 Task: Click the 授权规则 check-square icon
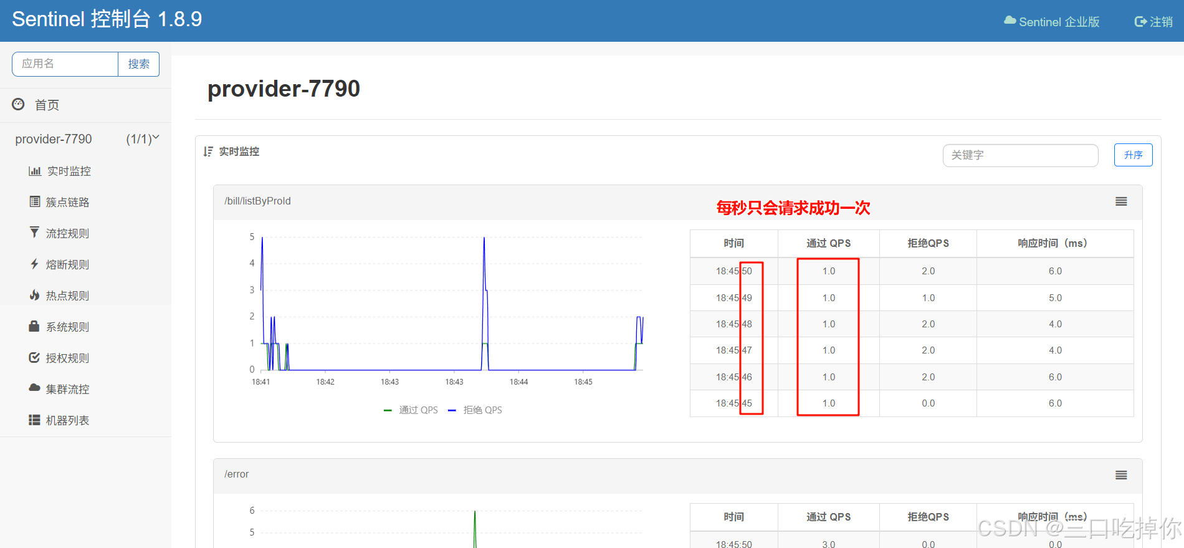tap(35, 357)
